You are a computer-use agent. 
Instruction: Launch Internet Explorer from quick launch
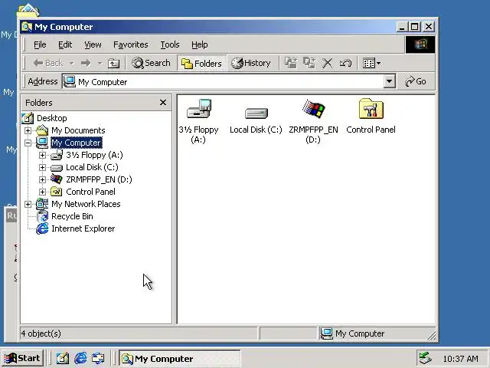click(80, 358)
